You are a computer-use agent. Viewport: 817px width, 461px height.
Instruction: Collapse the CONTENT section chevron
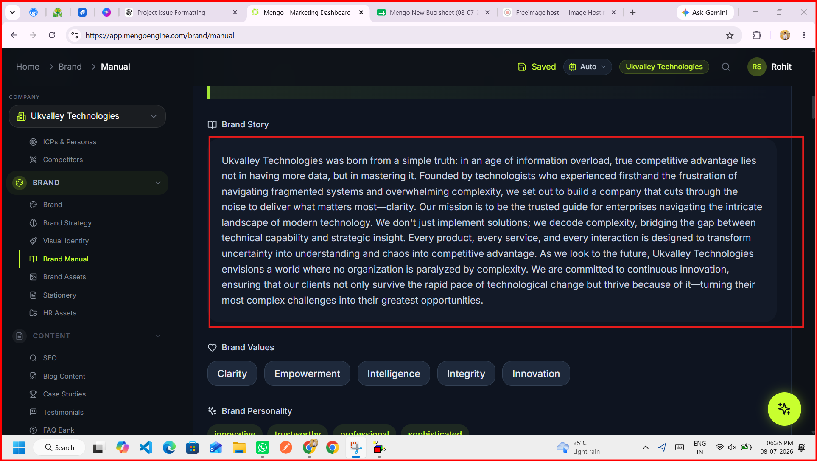point(158,336)
